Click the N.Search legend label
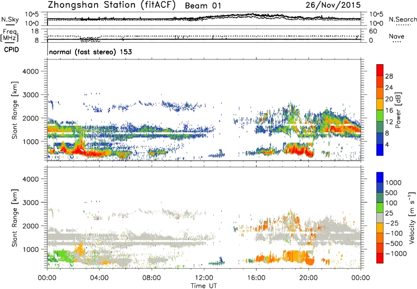Viewport: 417px width, 289px height. pyautogui.click(x=403, y=19)
